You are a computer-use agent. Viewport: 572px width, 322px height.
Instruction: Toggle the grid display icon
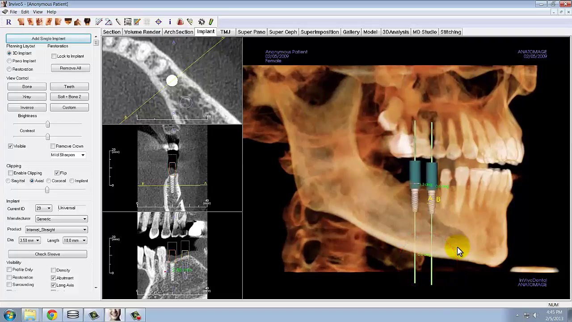click(x=147, y=21)
